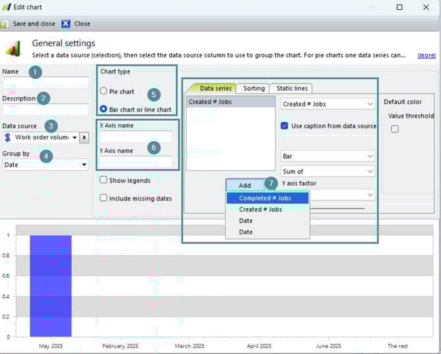The image size is (441, 354).
Task: Uncheck Use caption from data source
Action: tap(285, 126)
